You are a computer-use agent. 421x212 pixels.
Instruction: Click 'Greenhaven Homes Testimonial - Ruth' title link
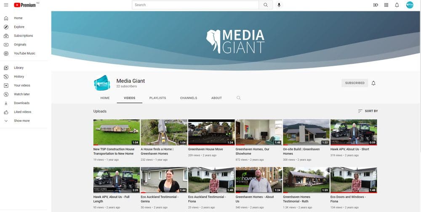tap(296, 199)
